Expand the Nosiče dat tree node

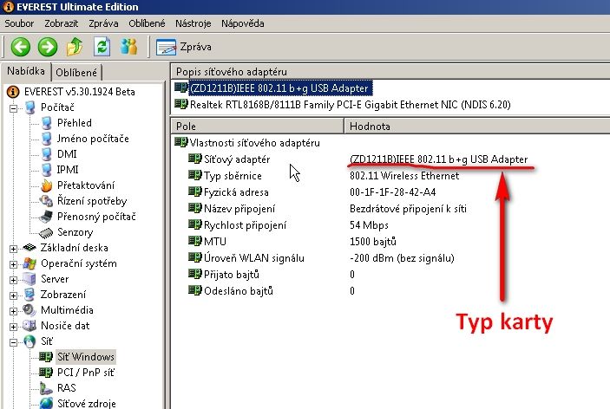[13, 327]
